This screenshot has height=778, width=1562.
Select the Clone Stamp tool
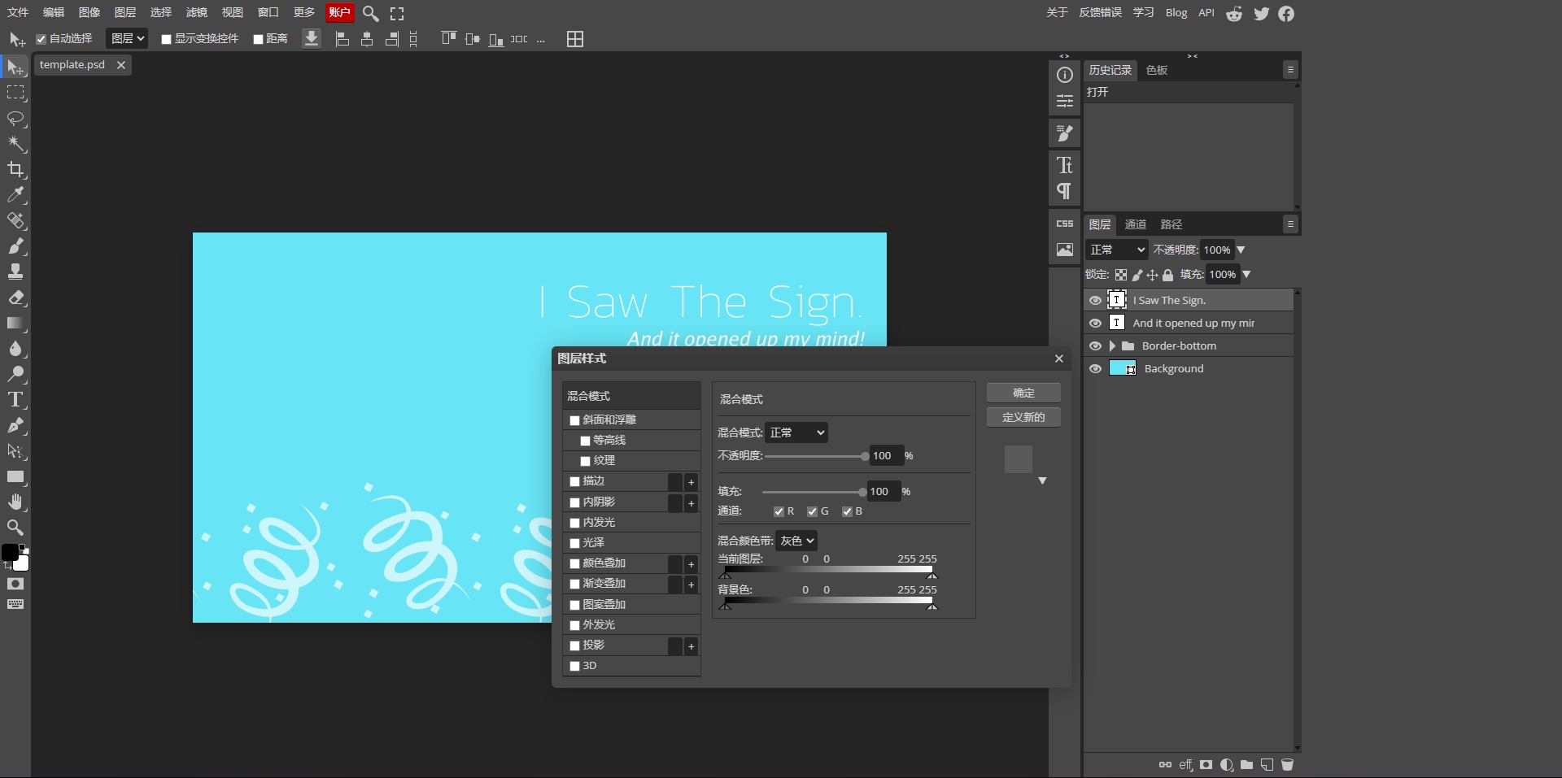[15, 272]
